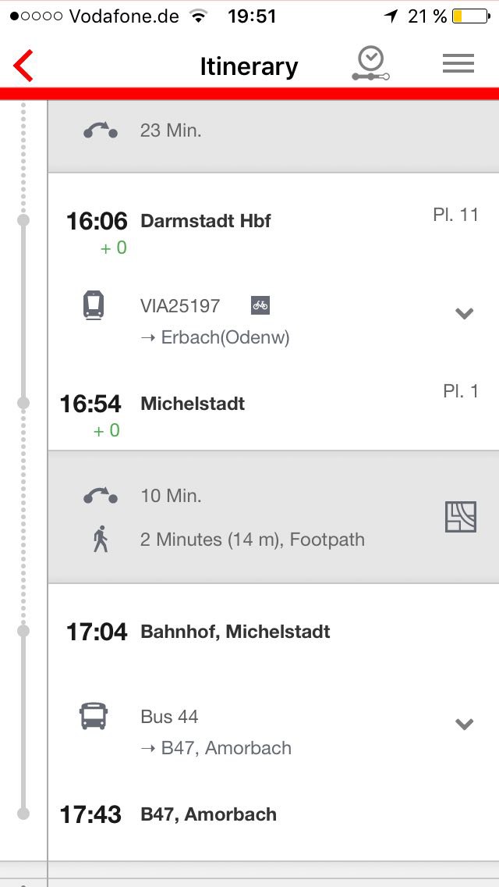Tap the Bus 44 vehicle icon

[x=94, y=716]
